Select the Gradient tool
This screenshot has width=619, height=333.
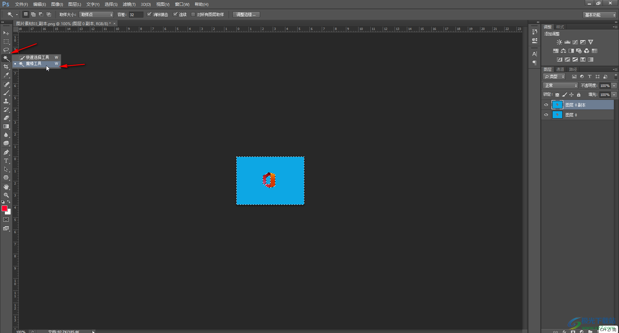(x=6, y=126)
